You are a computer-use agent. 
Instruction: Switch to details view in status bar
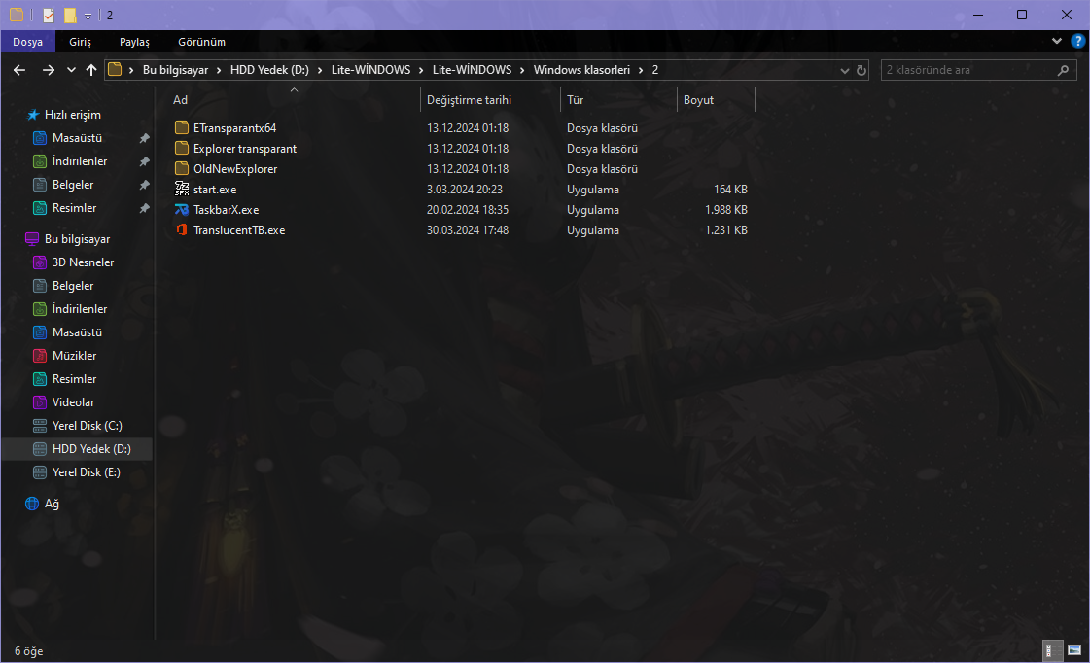pyautogui.click(x=1052, y=650)
